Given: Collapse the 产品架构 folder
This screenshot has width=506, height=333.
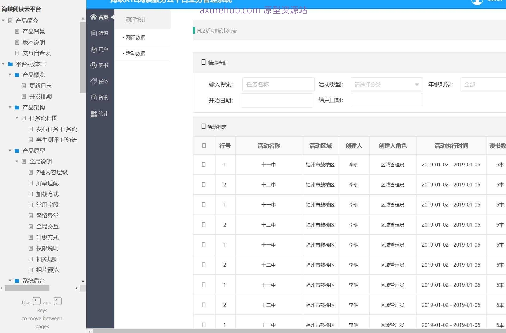Looking at the screenshot, I should [10, 107].
